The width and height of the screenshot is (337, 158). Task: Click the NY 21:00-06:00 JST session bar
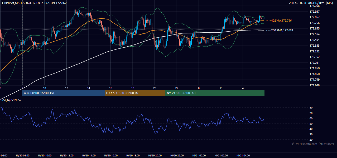click(x=215, y=93)
